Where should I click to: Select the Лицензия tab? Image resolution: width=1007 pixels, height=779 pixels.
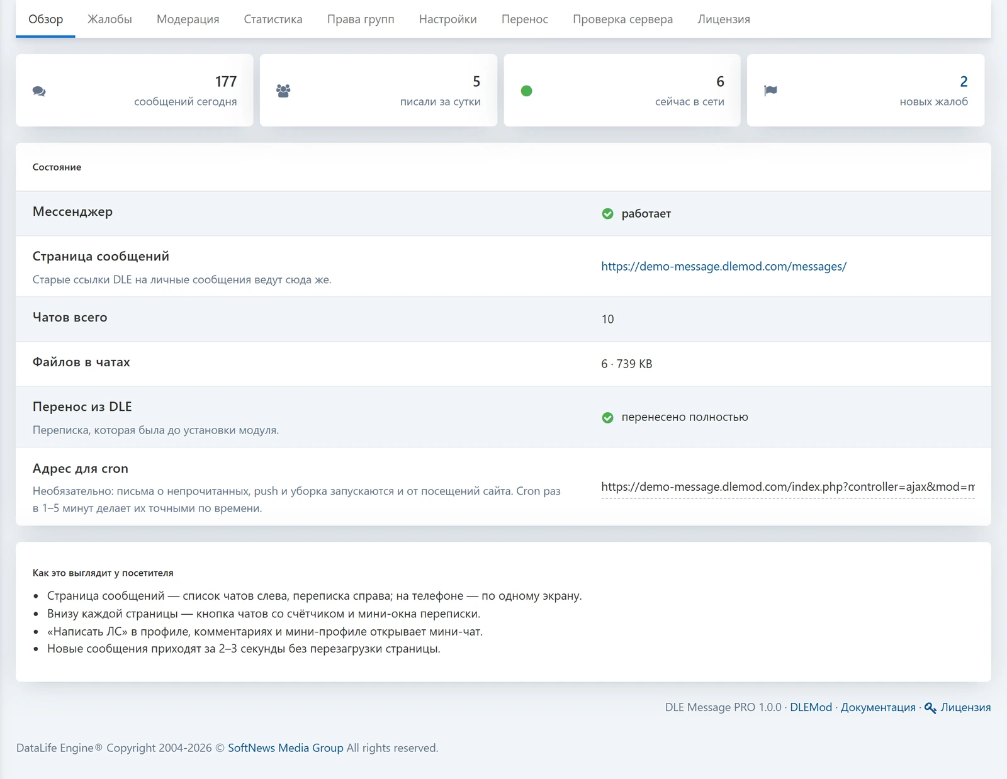click(x=724, y=19)
